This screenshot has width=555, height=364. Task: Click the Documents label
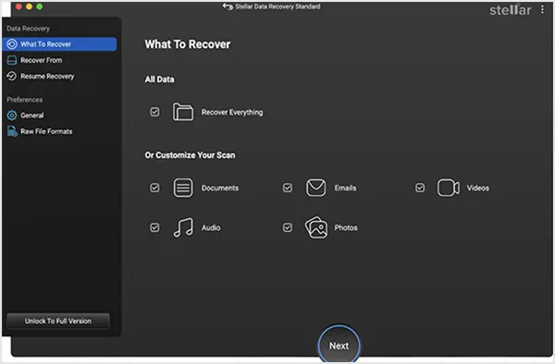(220, 188)
